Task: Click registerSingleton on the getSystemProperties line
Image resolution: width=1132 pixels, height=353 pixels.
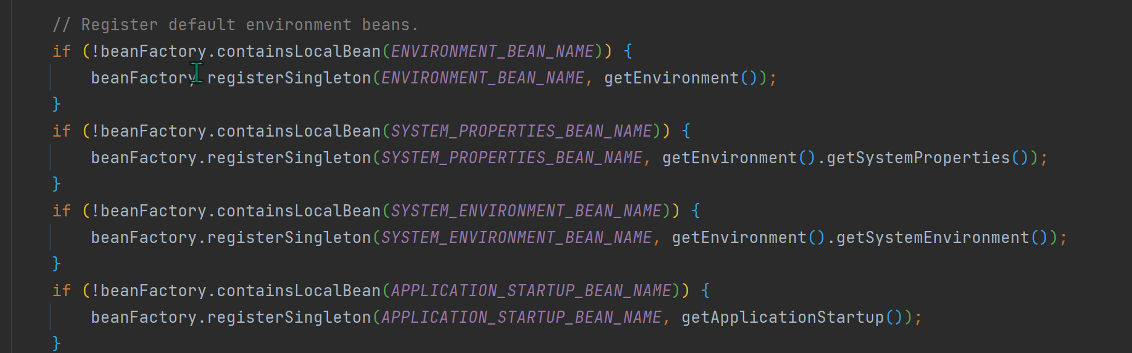Action: [289, 158]
